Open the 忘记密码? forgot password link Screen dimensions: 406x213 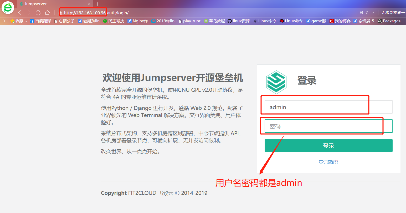coord(328,162)
